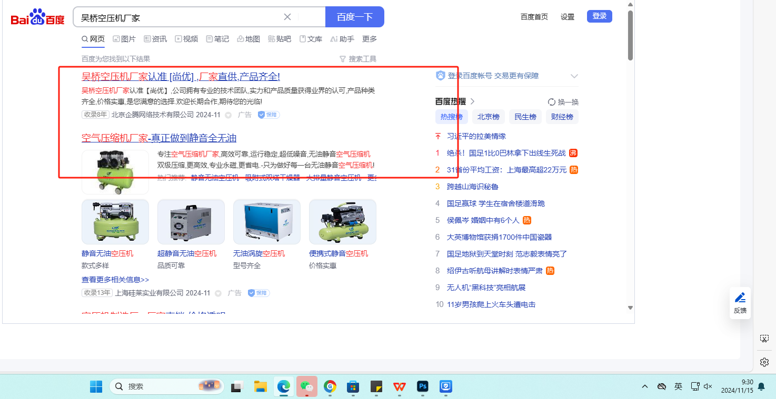Expand the 登录百度帐号 notice with its chevron
The width and height of the screenshot is (776, 399).
point(574,76)
